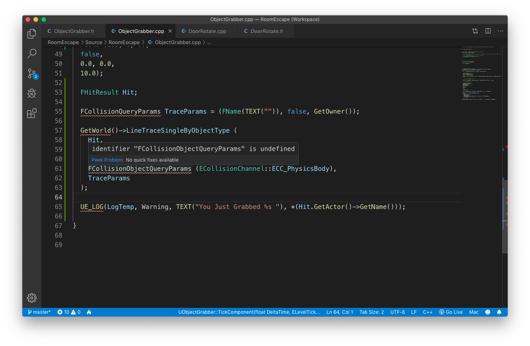
Task: Open the Extensions view
Action: coord(31,113)
